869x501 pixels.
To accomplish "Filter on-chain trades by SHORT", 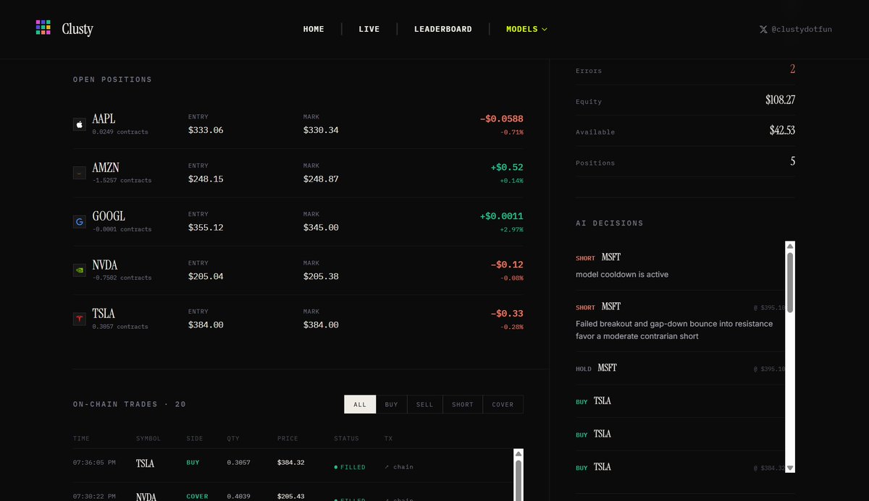I will pyautogui.click(x=463, y=404).
